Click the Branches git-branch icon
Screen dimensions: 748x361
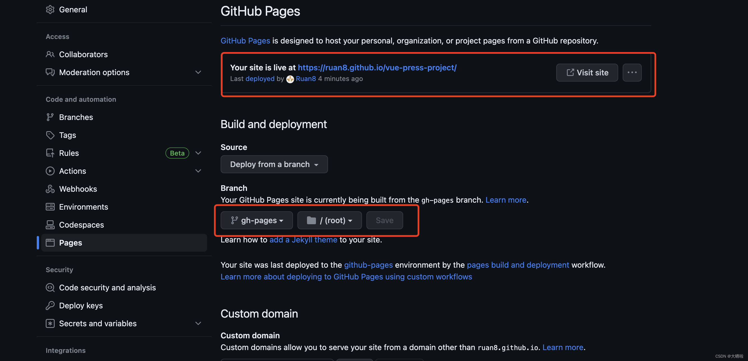coord(50,117)
